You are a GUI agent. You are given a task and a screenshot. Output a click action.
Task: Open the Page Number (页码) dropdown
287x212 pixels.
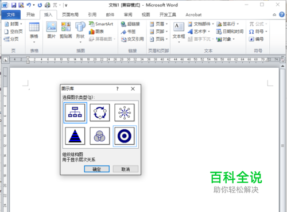coord(158,39)
